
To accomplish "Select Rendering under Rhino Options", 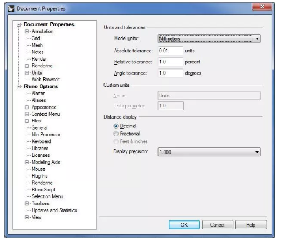I will 42,183.
